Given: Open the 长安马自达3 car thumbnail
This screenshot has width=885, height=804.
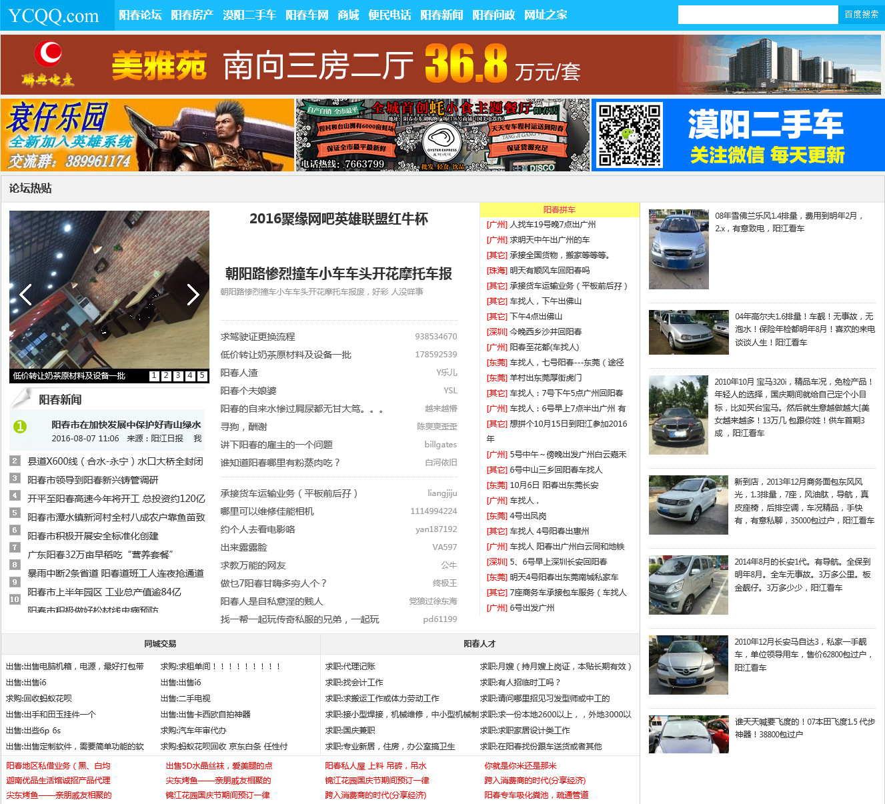Looking at the screenshot, I should tap(688, 665).
